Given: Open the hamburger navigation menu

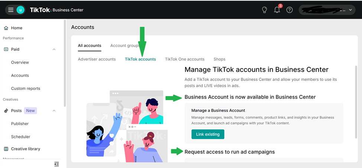Looking at the screenshot, I should (11, 10).
